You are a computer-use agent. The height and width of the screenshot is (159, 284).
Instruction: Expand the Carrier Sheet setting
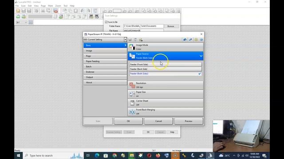click(166, 103)
